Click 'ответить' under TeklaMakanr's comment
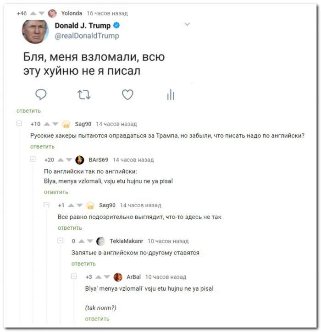The height and width of the screenshot is (332, 321). click(83, 264)
